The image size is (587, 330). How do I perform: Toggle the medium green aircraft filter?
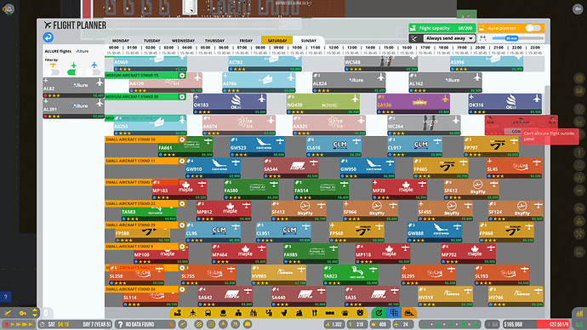coord(74,71)
